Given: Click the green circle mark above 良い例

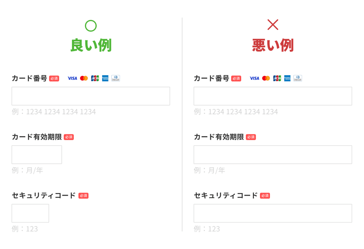Looking at the screenshot, I should coord(91,26).
